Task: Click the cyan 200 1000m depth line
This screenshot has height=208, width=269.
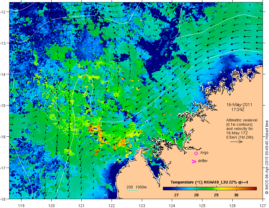Action: tap(132, 190)
